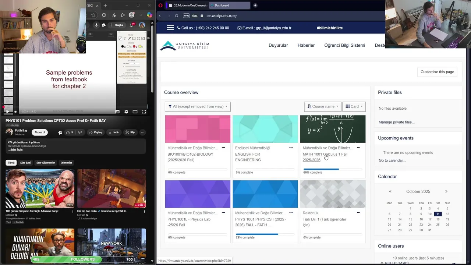Select the Dashboard tab
This screenshot has width=471, height=265.
click(230, 6)
